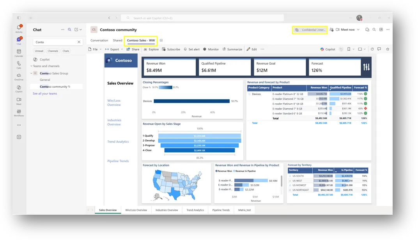Click Explore in the report toolbar
This screenshot has width=418, height=240.
[x=151, y=49]
